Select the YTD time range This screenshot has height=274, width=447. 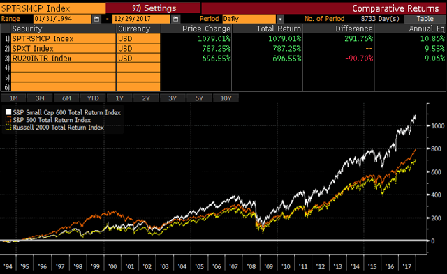93,98
